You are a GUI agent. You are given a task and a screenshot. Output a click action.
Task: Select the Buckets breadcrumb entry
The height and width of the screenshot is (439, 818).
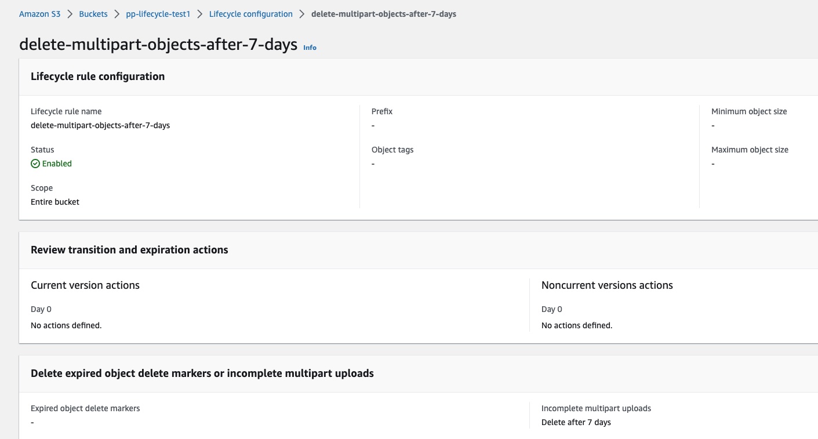point(93,13)
